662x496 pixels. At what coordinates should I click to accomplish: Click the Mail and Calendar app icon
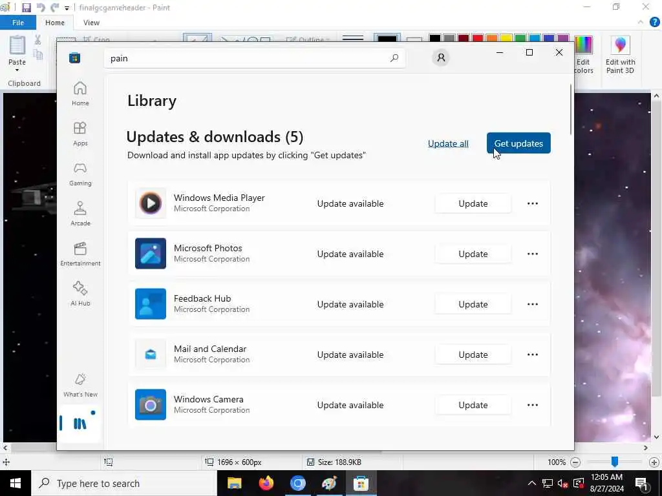[151, 355]
